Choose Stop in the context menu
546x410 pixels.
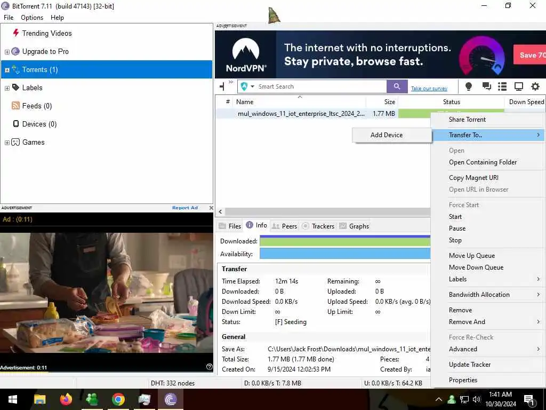(x=488, y=240)
